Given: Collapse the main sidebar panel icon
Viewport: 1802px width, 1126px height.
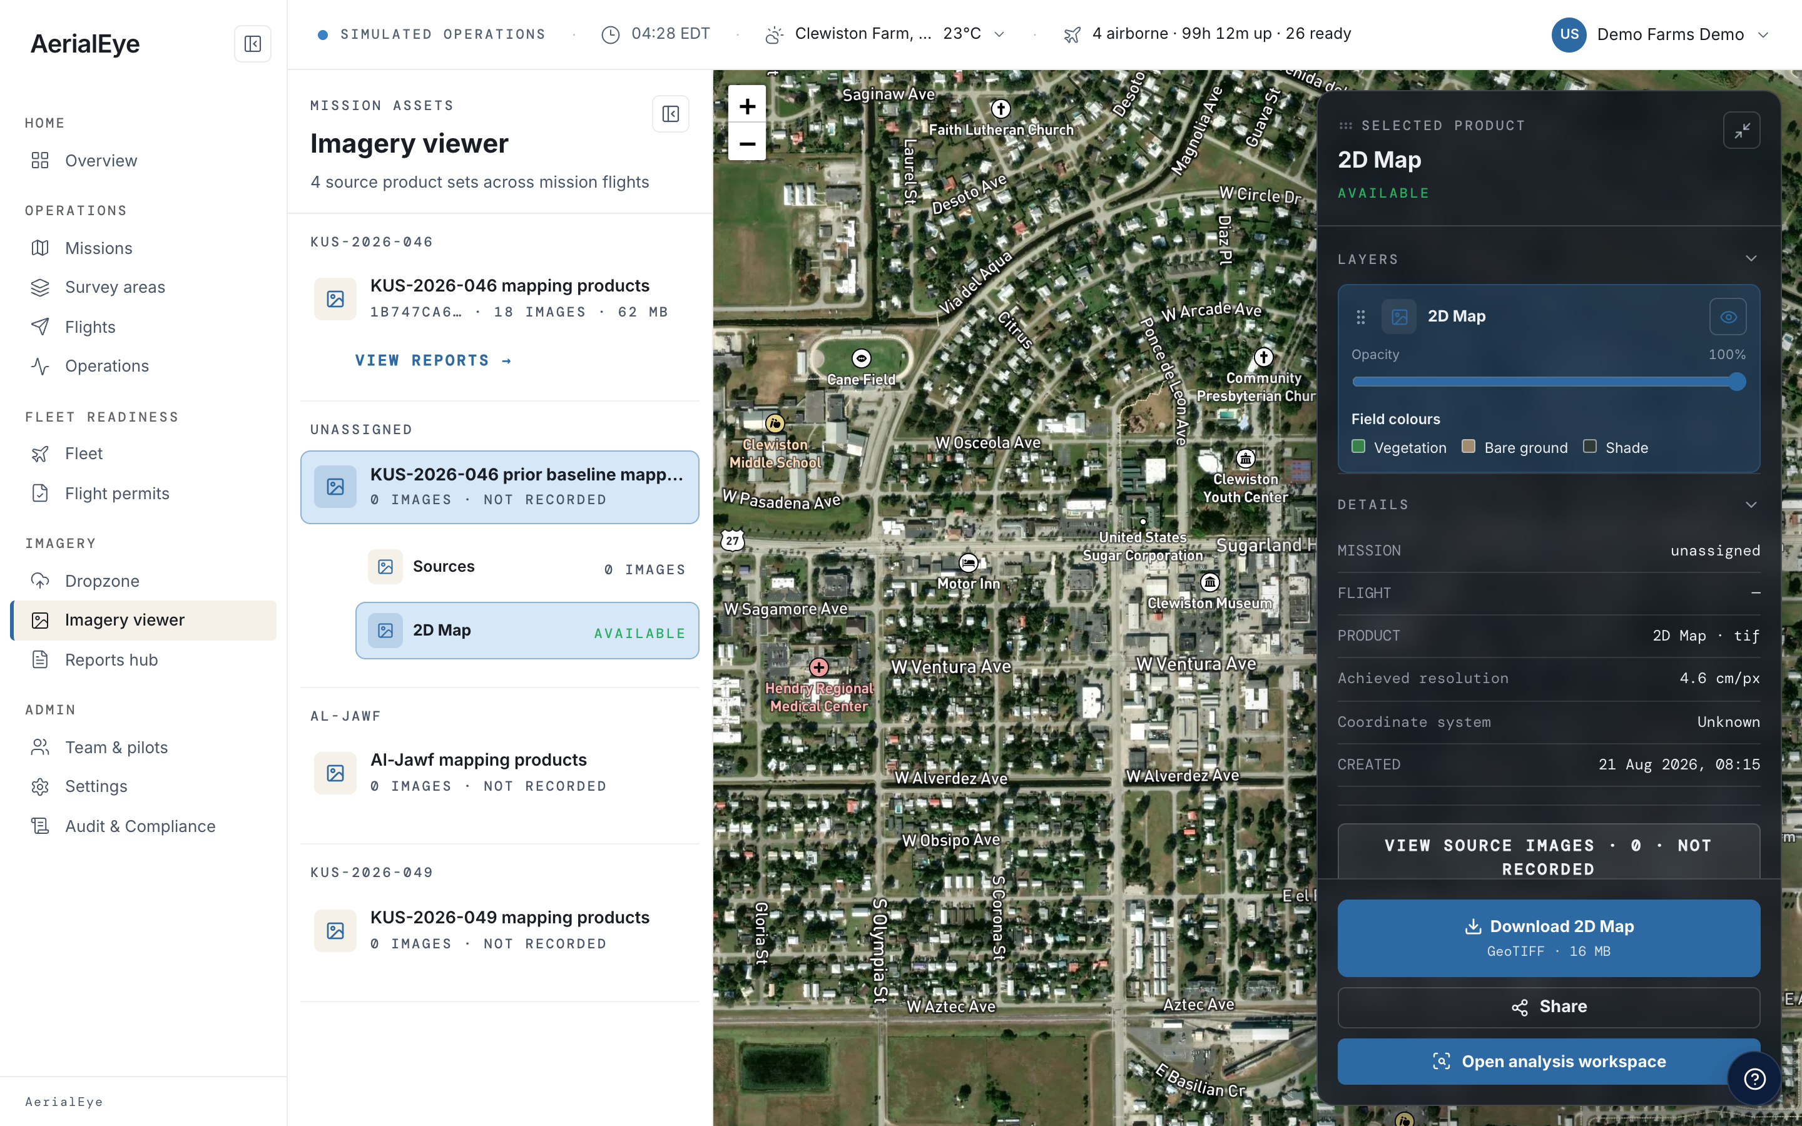Looking at the screenshot, I should point(252,44).
